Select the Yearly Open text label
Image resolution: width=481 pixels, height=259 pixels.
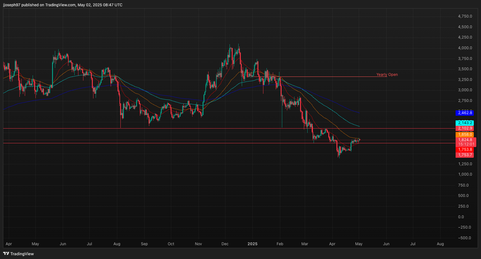[387, 74]
